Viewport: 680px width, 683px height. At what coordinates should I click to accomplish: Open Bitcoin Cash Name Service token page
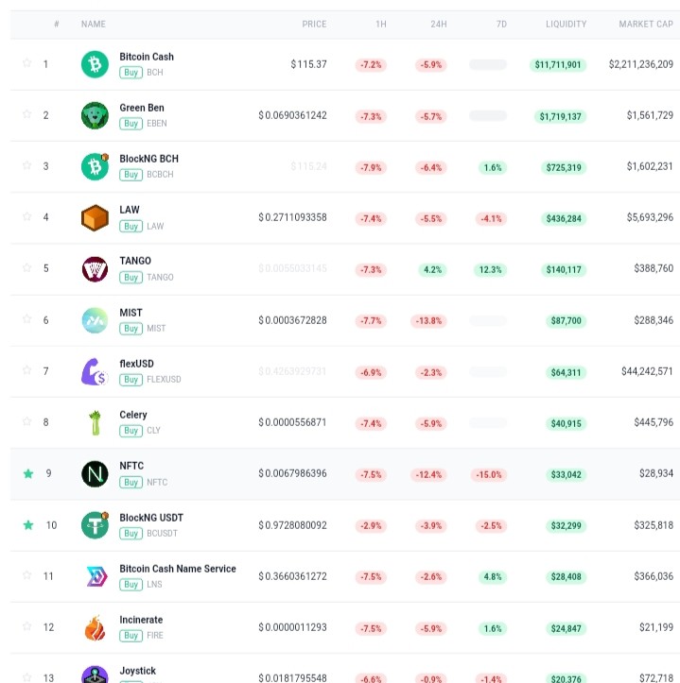coord(178,569)
